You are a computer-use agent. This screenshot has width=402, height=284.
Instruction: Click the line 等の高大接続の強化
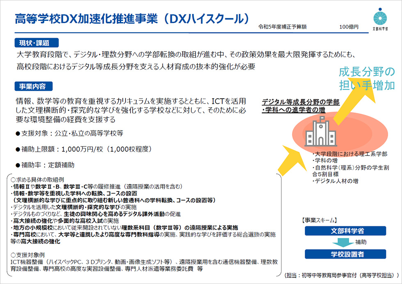click(35, 241)
